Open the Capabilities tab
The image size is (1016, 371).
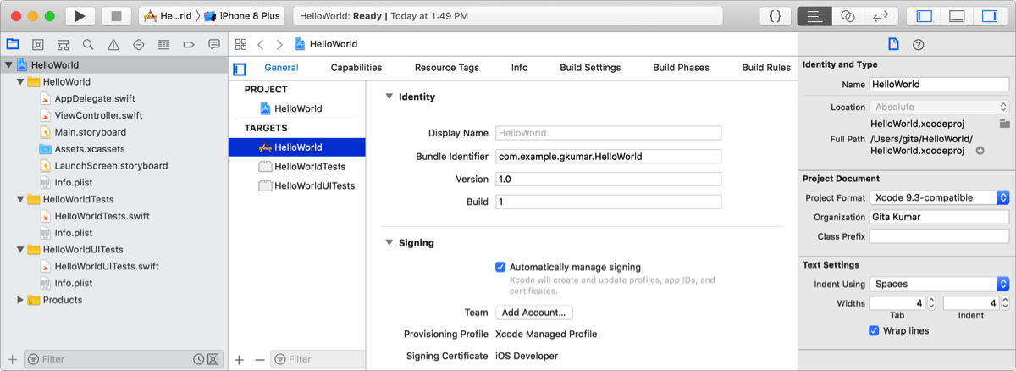(x=356, y=68)
